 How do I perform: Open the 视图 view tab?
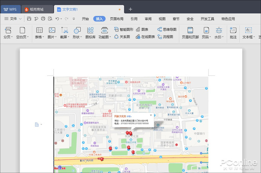(162, 19)
